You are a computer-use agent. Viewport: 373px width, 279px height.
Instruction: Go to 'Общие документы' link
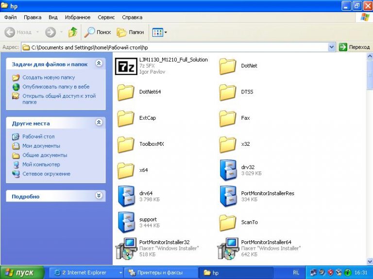[45, 155]
